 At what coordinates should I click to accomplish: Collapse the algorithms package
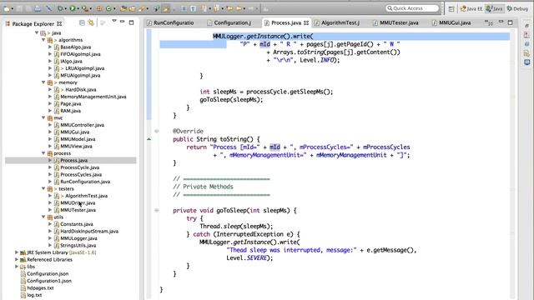pos(43,40)
